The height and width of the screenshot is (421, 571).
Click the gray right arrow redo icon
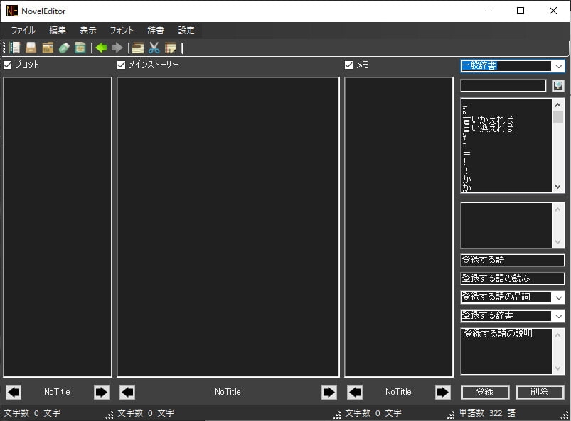[117, 48]
